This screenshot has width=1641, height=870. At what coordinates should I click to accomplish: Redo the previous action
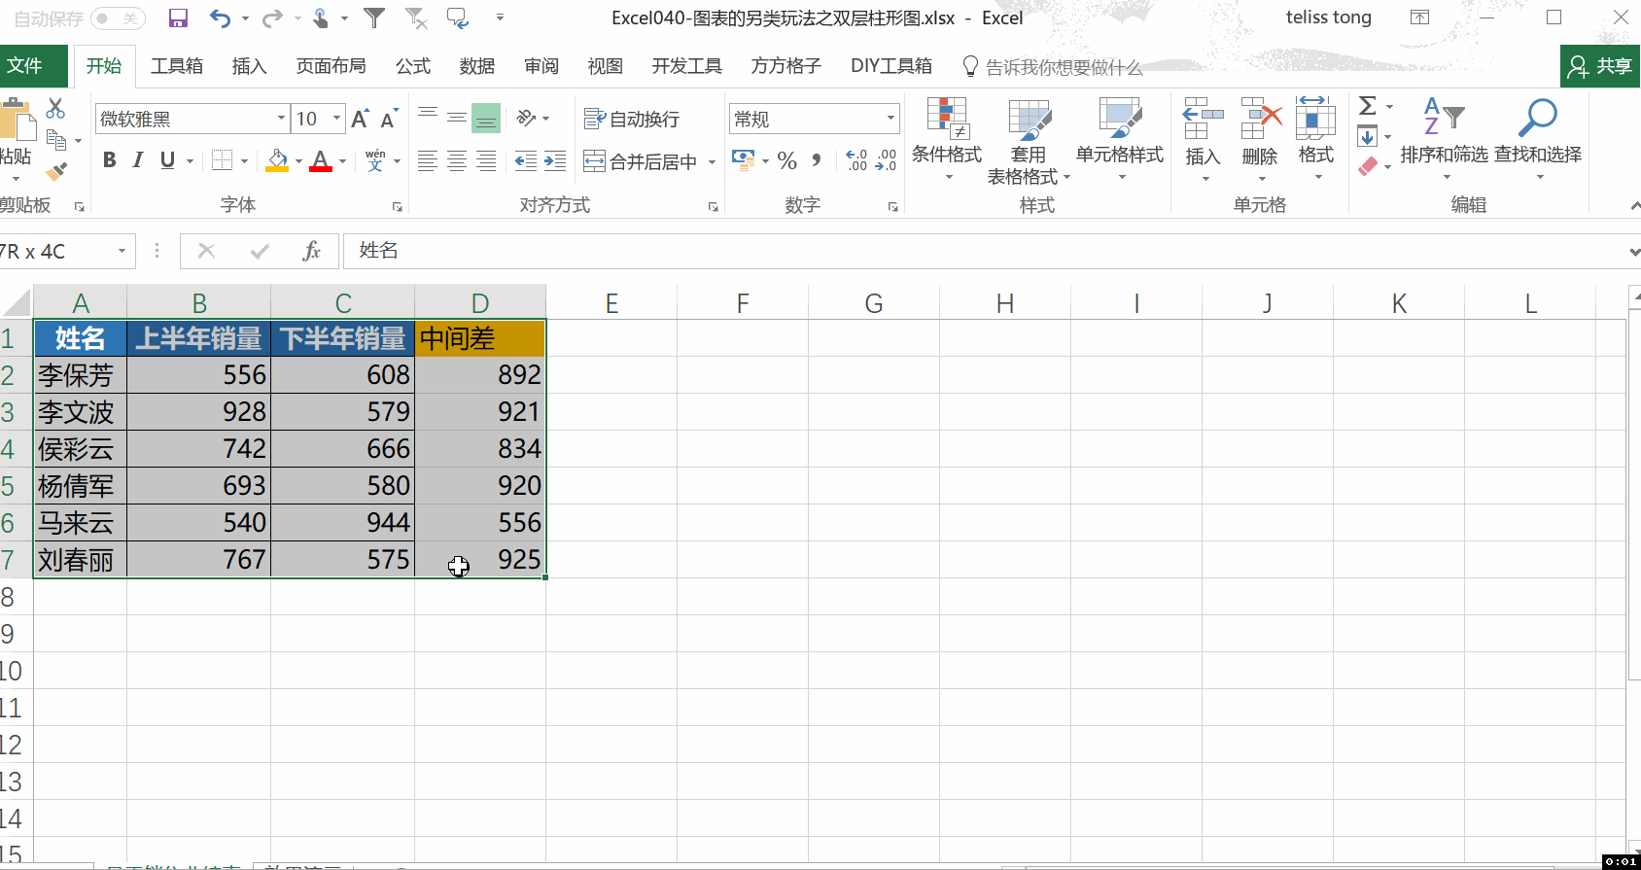272,17
